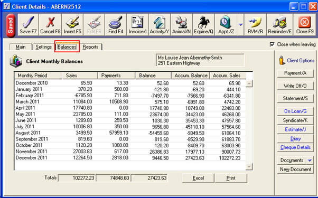The image size is (318, 198).
Task: Select the December 2011 row
Action: [130, 158]
